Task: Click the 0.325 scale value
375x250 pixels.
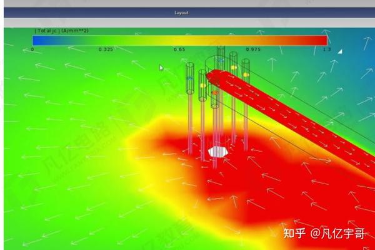Action: pos(106,49)
